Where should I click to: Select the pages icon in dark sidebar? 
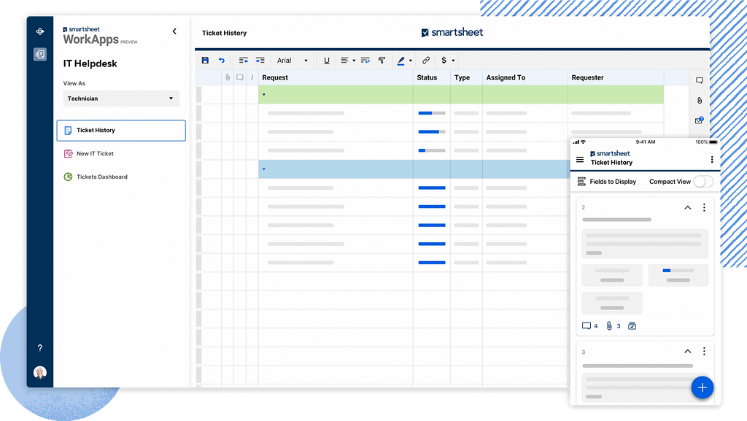click(x=40, y=54)
